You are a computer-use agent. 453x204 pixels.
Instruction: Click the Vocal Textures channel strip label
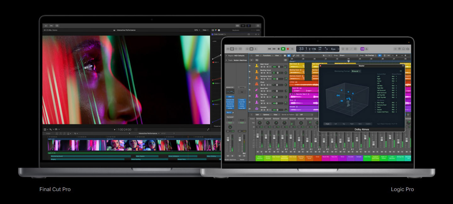coord(260,158)
